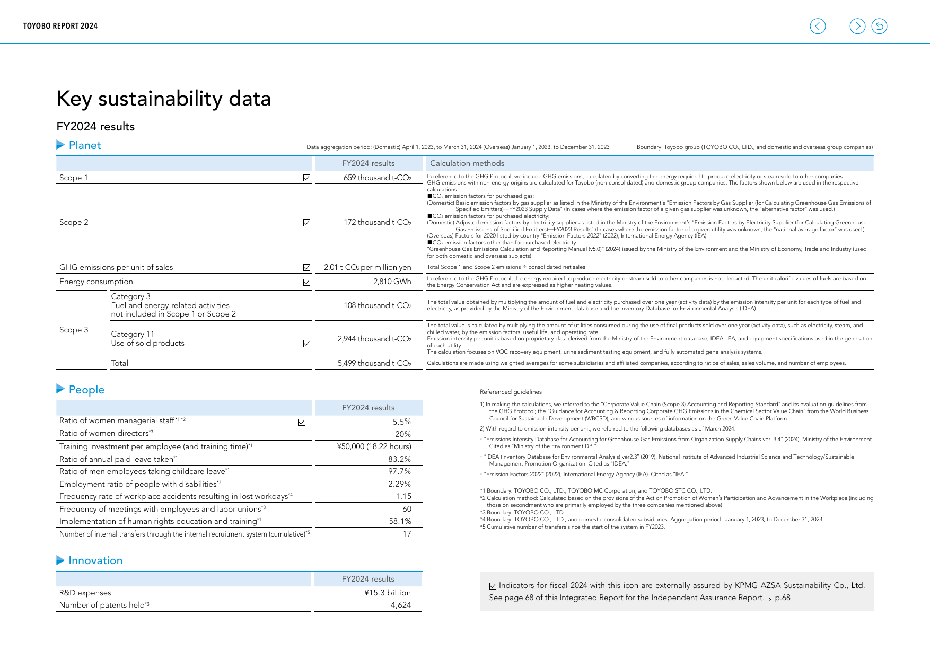The image size is (930, 658).
Task: Click the blue triangle beside Innovation
Action: pos(60,560)
